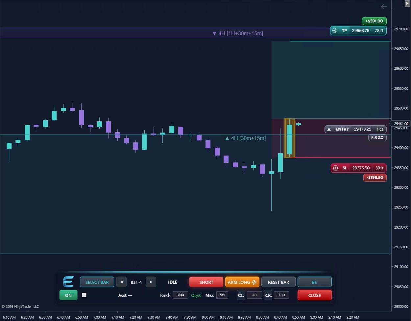Image resolution: width=411 pixels, height=321 pixels.
Task: Click the IDLE status text
Action: pyautogui.click(x=173, y=282)
